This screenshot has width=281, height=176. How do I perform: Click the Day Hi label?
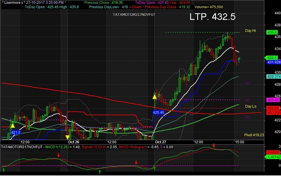[250, 31]
